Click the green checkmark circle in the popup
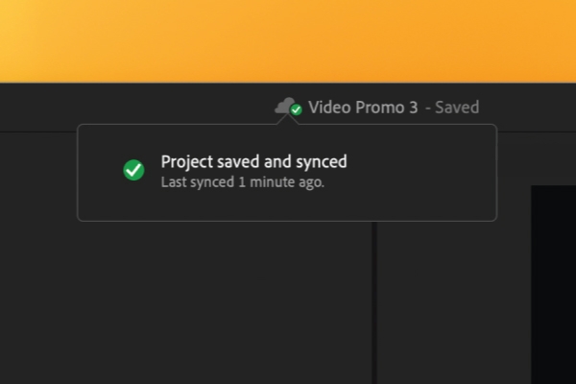This screenshot has height=384, width=576. [133, 170]
